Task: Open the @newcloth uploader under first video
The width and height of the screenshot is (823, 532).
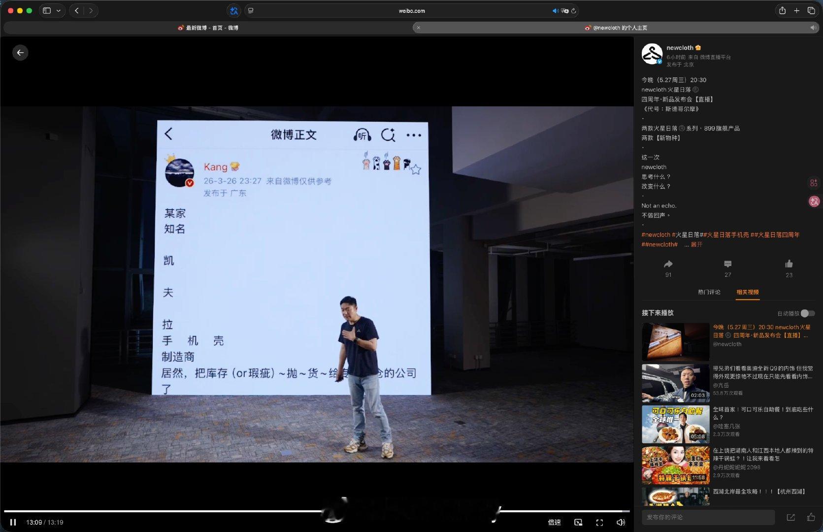Action: 727,344
